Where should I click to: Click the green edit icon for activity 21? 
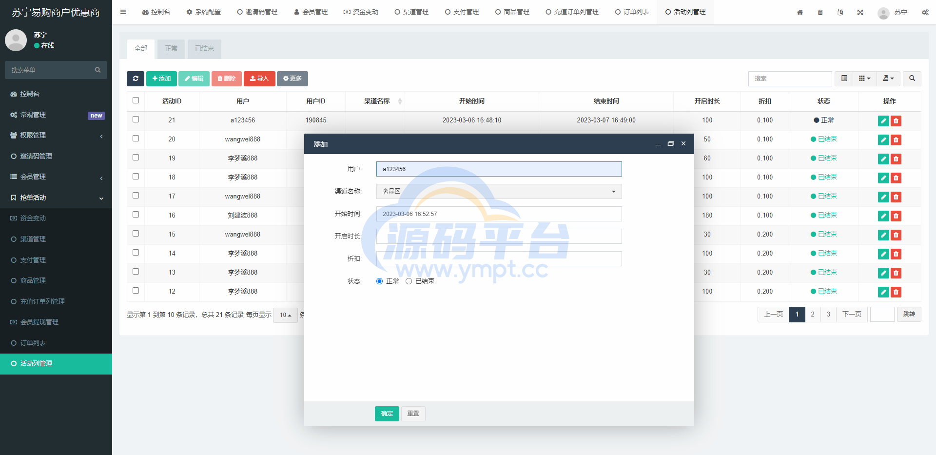(883, 121)
